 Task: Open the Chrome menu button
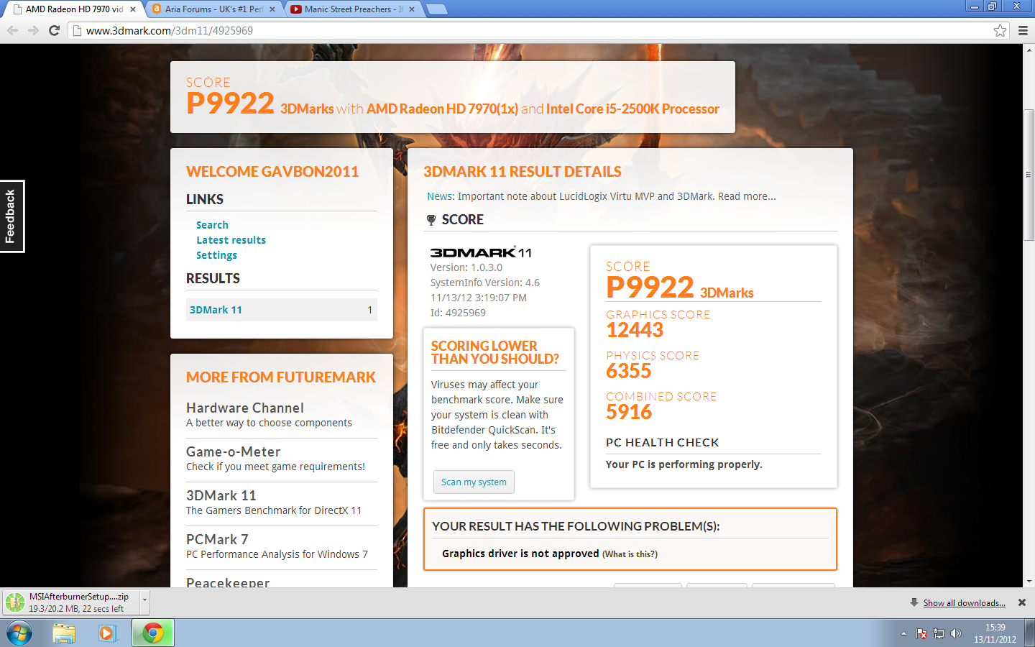[x=1023, y=30]
